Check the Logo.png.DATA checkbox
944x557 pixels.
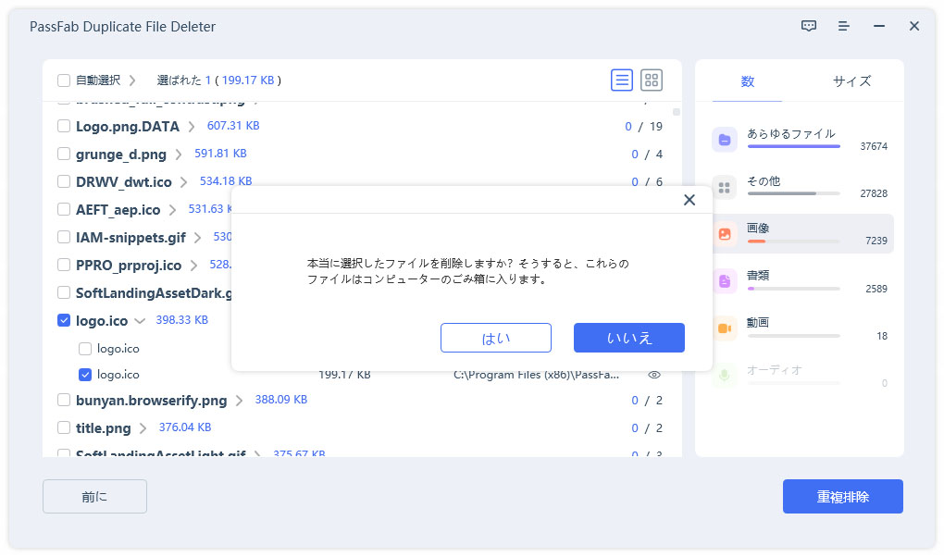63,126
